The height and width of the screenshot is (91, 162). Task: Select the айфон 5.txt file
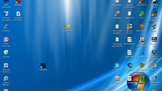[129, 14]
